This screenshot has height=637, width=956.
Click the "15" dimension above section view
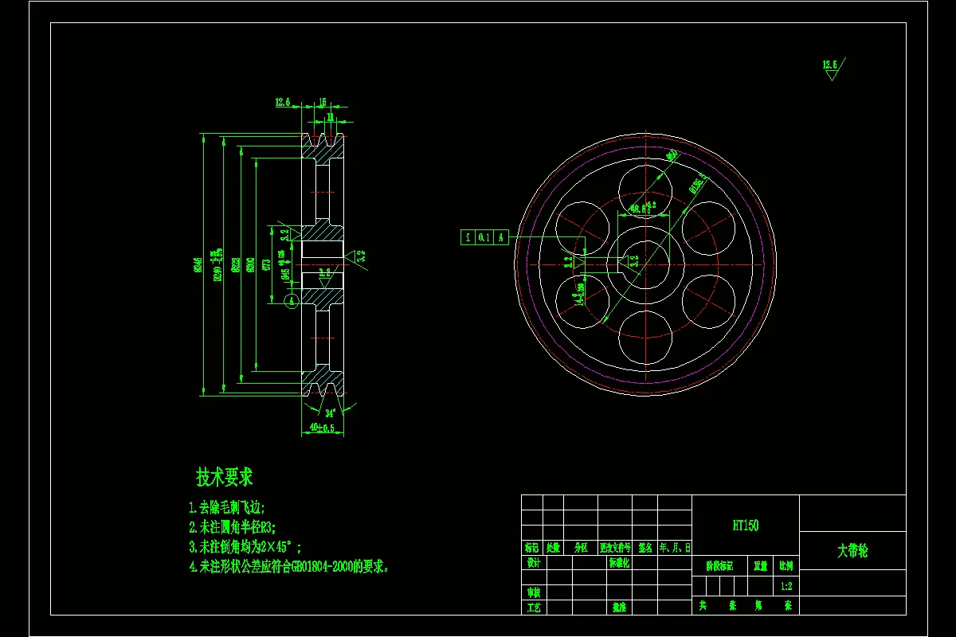click(x=323, y=102)
